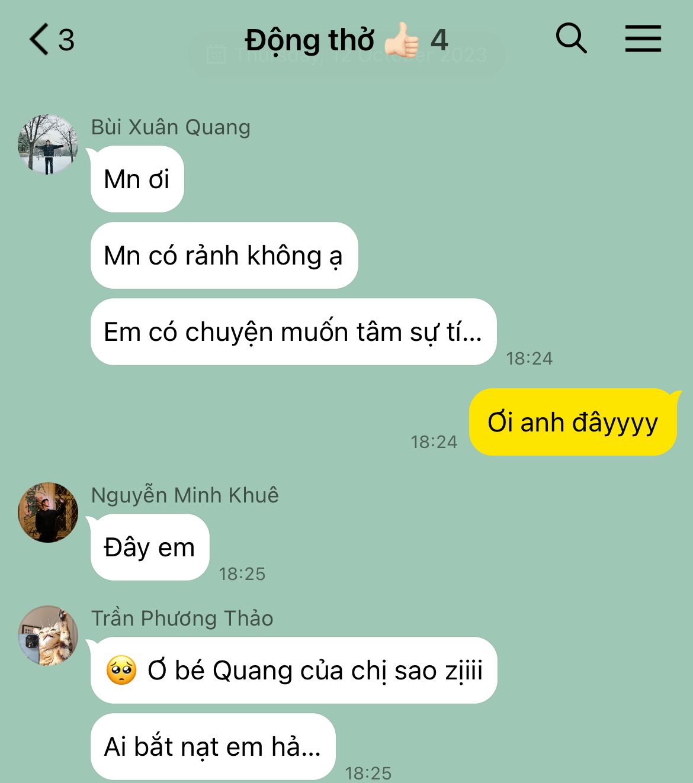
Task: Tap the 'Em có chuyện muốn tâm sự tí...' bubble
Action: click(293, 332)
